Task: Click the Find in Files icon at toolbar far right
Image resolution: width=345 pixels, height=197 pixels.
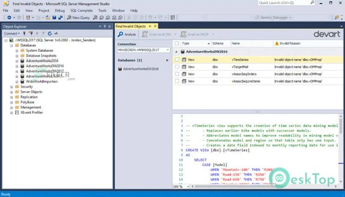Action: (x=337, y=18)
